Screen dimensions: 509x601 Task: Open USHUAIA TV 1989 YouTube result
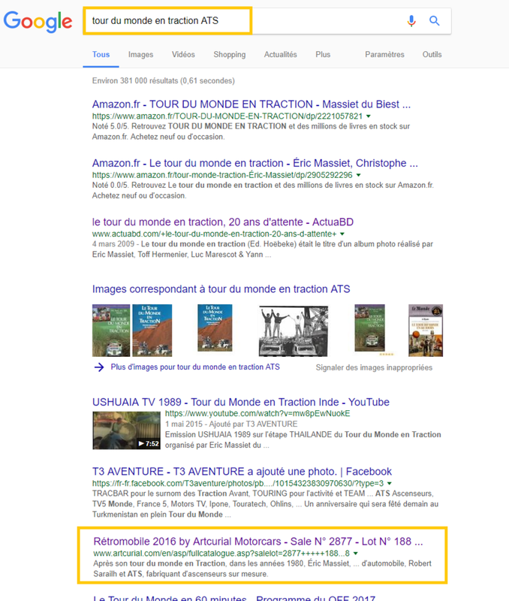[x=240, y=402]
